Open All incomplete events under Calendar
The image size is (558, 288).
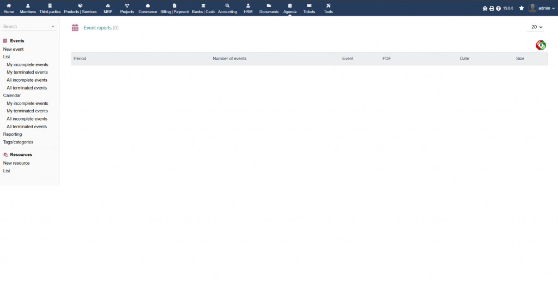pyautogui.click(x=27, y=119)
